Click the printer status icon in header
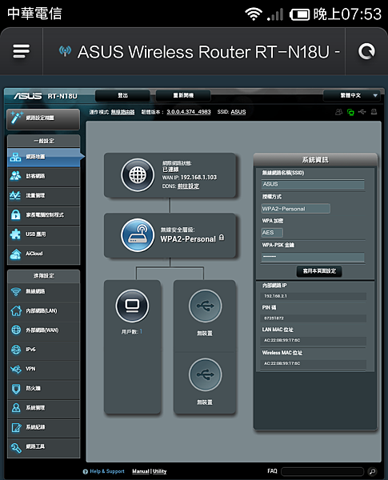Image resolution: width=388 pixels, height=480 pixels. pyautogui.click(x=374, y=112)
